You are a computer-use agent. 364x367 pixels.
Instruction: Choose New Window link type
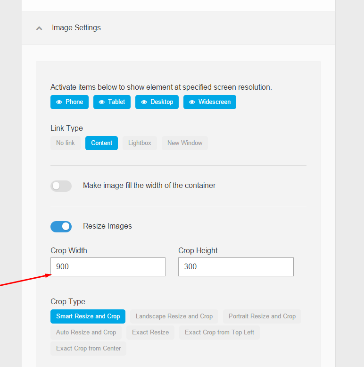point(185,143)
